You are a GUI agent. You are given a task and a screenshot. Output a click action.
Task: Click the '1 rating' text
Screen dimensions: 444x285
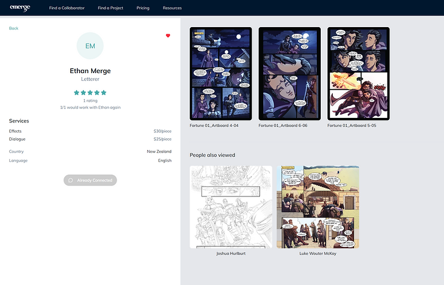pyautogui.click(x=90, y=101)
